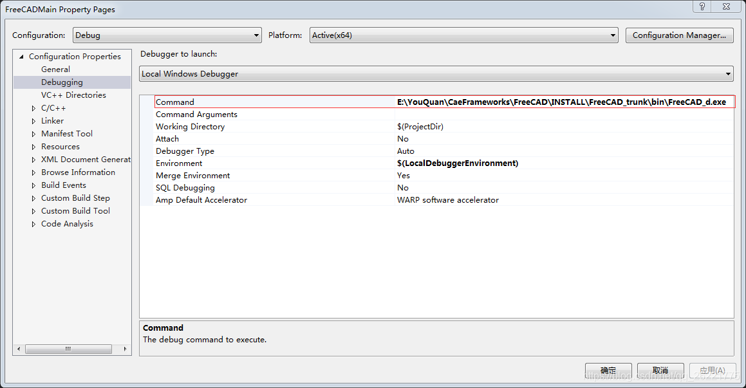Click the Debugger Type value Auto
Viewport: 746px width, 388px height.
(406, 151)
